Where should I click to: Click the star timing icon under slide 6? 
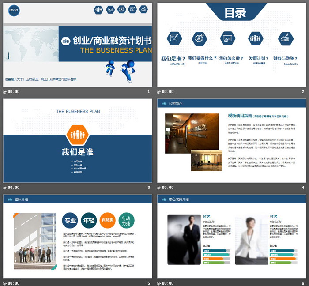coord(159,284)
